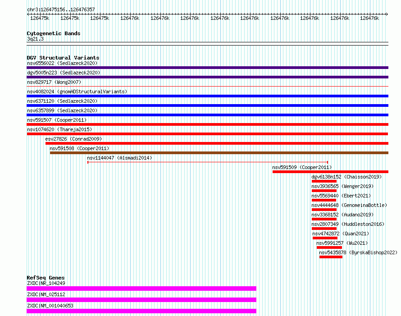Open the DGV Structural Variants track title
Viewport: 401px width, 316px height.
pos(63,58)
